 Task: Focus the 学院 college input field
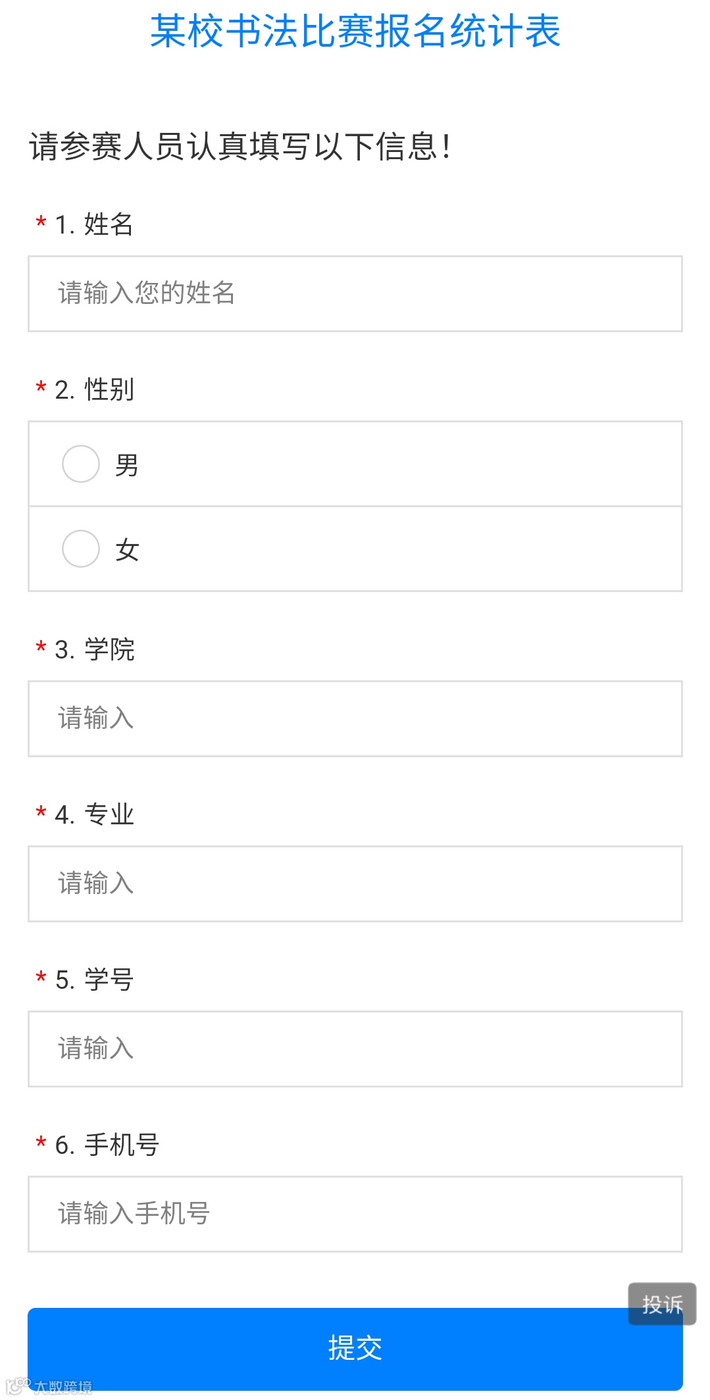click(x=355, y=718)
